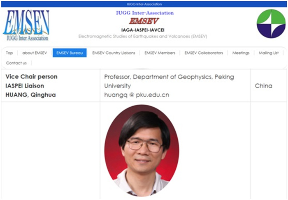
Task: Click the blue IUGG Inter-Association top banner
Action: tap(144, 4)
